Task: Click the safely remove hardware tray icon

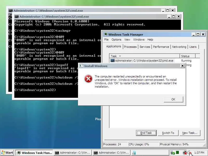Action: point(173,153)
